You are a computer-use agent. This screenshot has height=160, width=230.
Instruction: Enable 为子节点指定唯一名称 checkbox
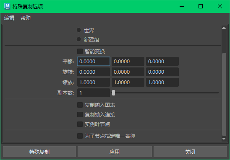(80, 136)
